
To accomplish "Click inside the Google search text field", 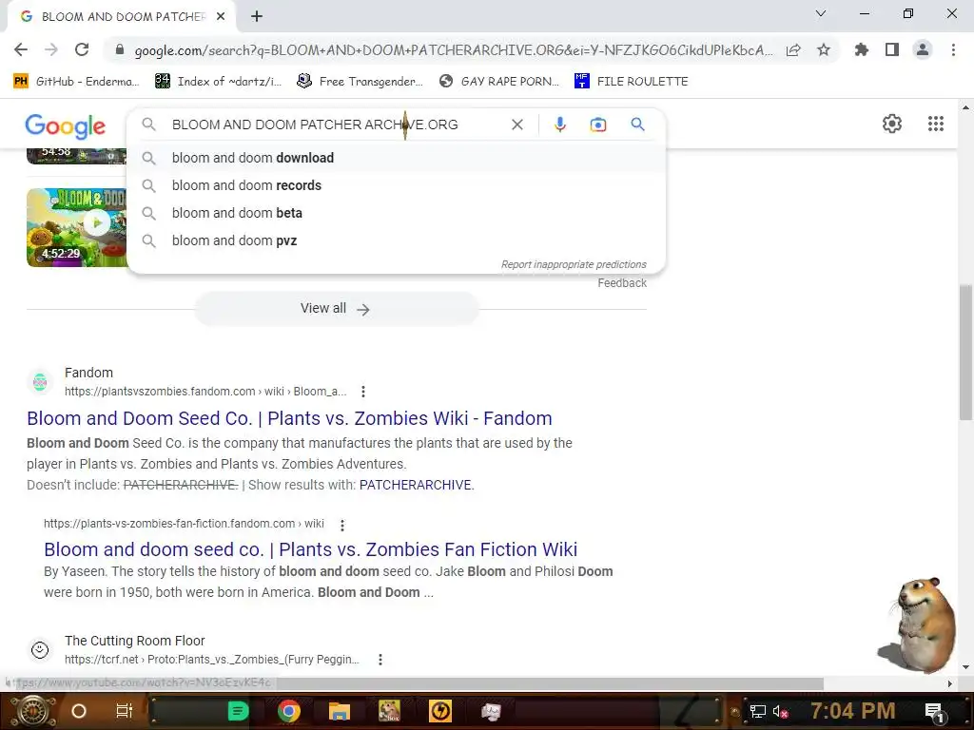I will pyautogui.click(x=336, y=125).
